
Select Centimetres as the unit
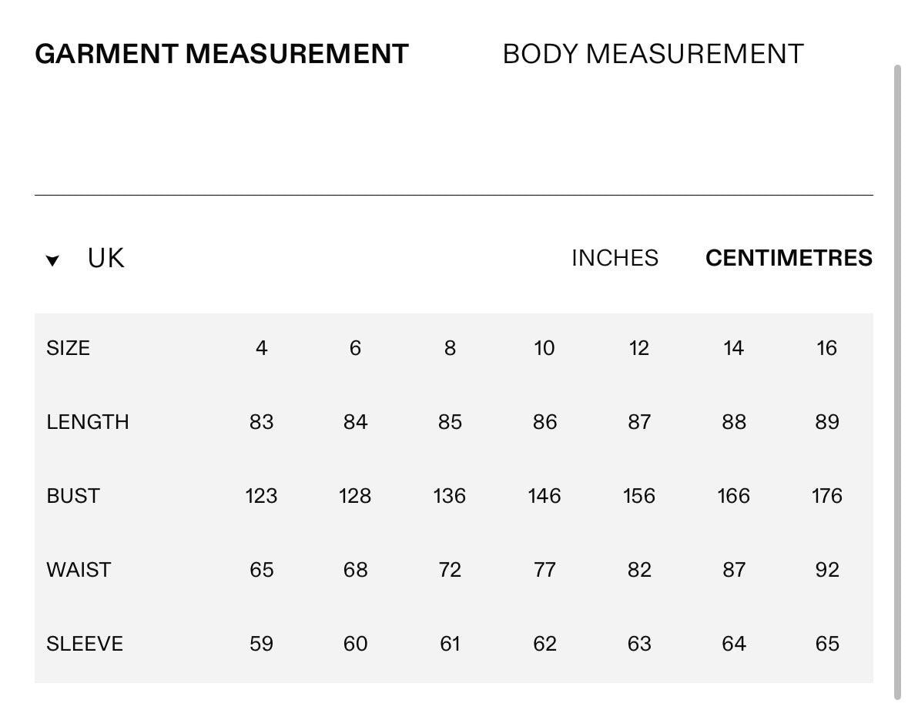(x=789, y=258)
